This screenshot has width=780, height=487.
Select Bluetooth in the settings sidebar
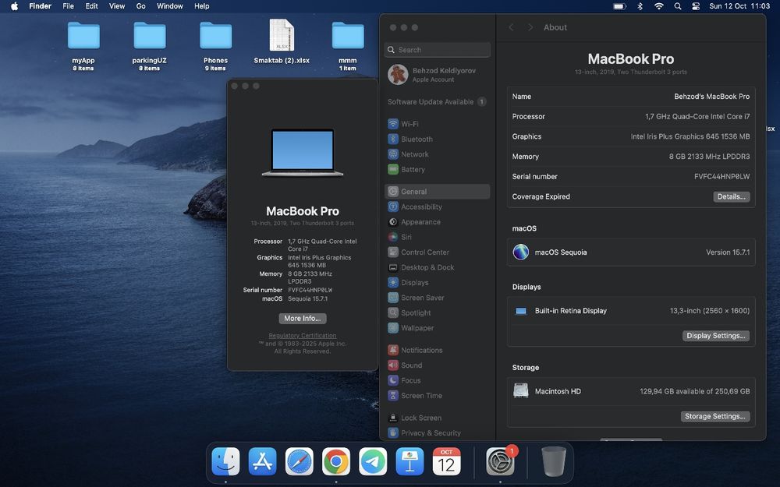coord(416,139)
